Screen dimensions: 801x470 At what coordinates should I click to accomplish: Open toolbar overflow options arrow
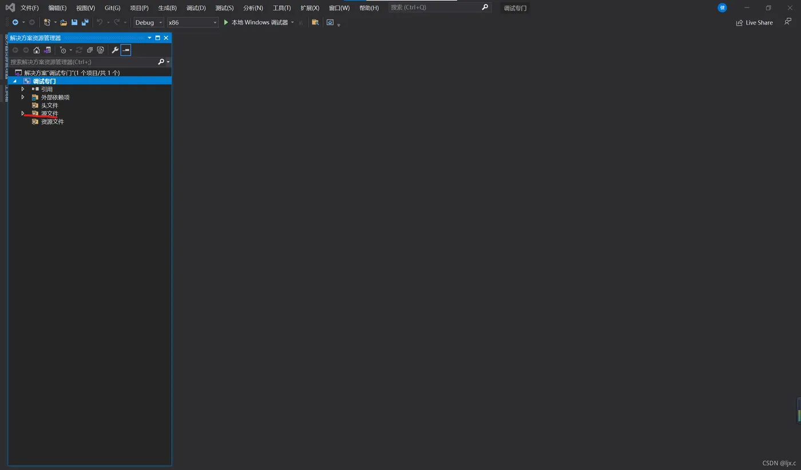click(x=339, y=25)
